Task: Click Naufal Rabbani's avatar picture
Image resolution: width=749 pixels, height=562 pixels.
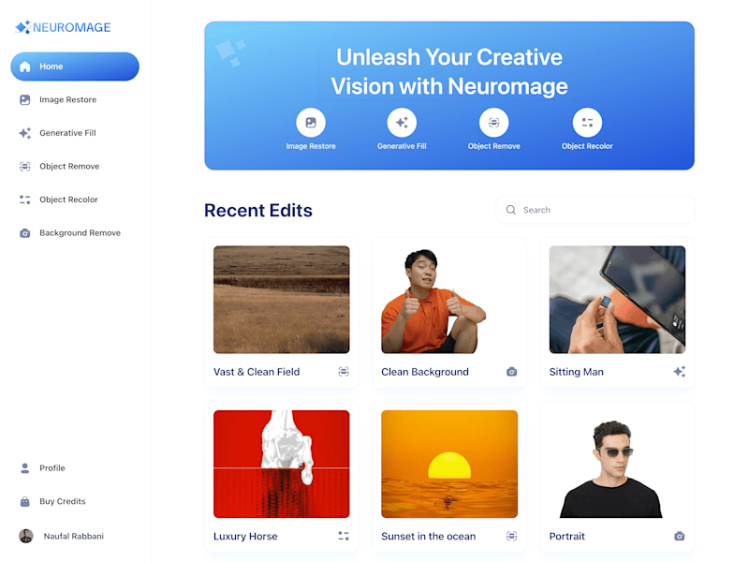Action: tap(26, 536)
